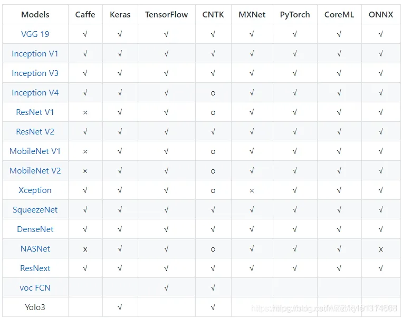Click the x in NASNet ONNX cell
This screenshot has width=402, height=318.
(x=381, y=249)
